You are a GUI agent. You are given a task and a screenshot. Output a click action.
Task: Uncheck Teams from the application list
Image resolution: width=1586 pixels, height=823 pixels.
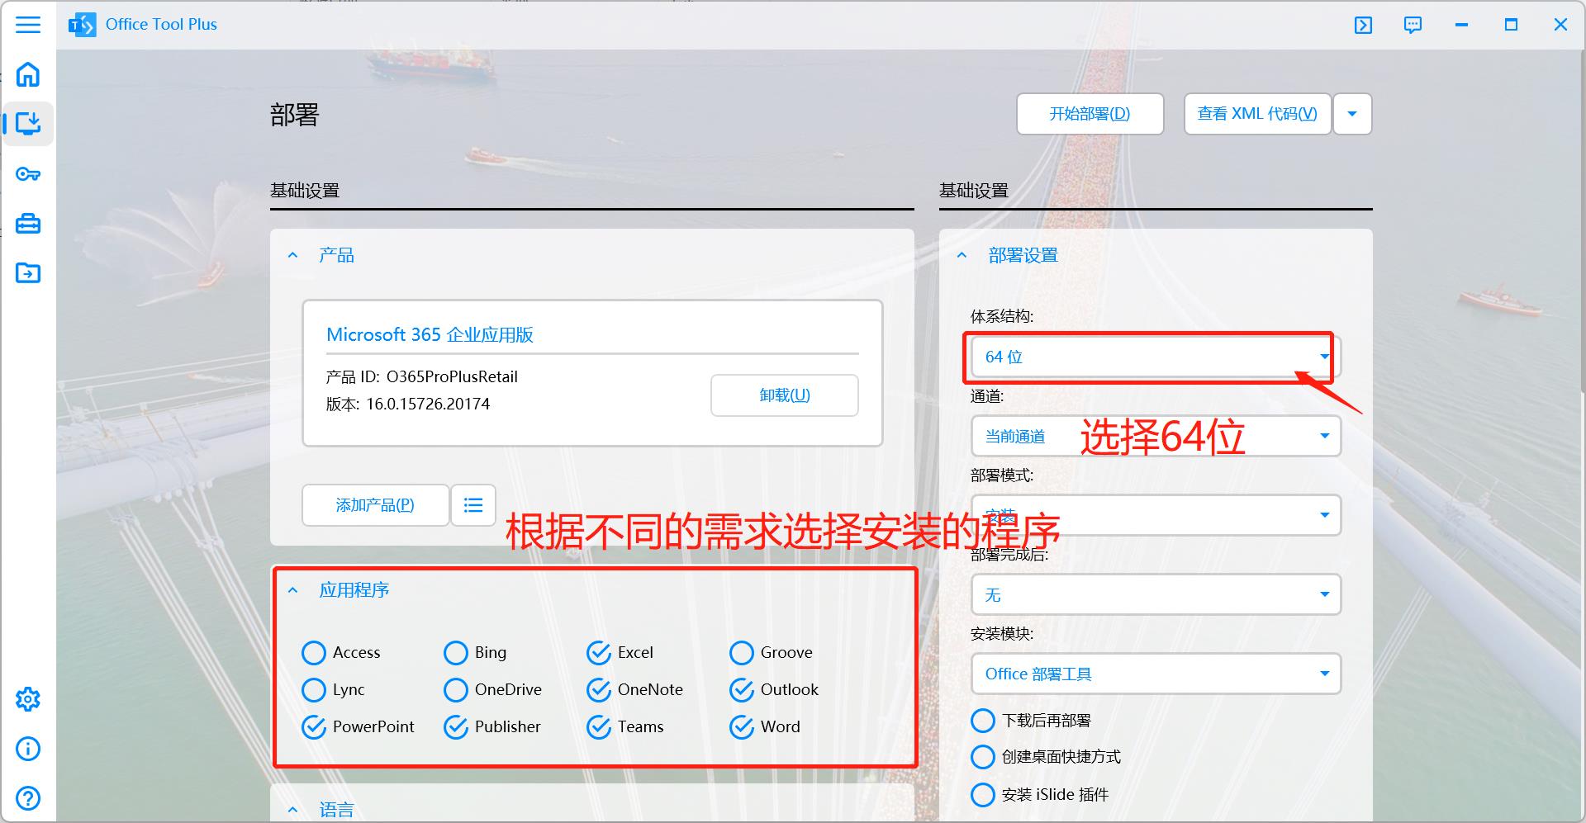(x=598, y=726)
